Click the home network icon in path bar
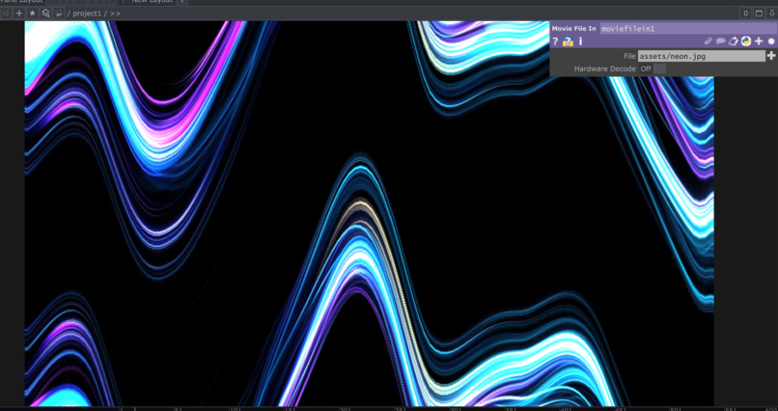The height and width of the screenshot is (411, 778). tap(59, 14)
